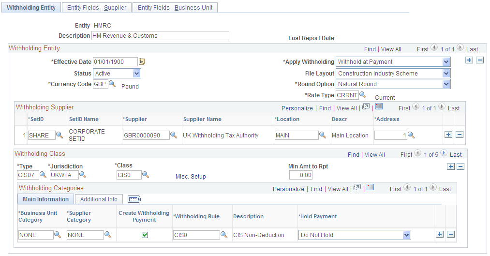Viewport: 490px width, 256px height.
Task: Click the Min Amt to Rpt field
Action: point(300,175)
